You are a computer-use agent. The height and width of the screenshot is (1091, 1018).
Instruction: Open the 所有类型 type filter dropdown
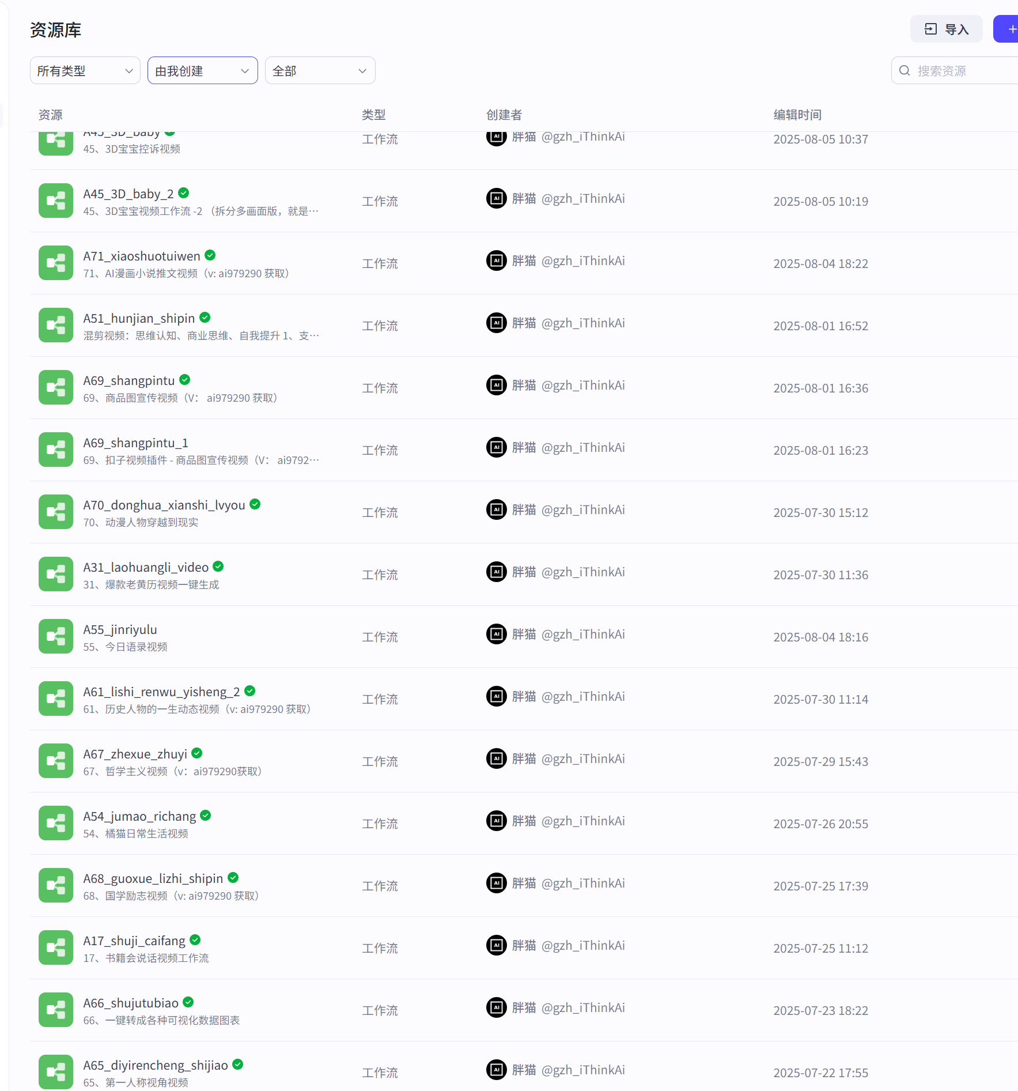tap(85, 70)
